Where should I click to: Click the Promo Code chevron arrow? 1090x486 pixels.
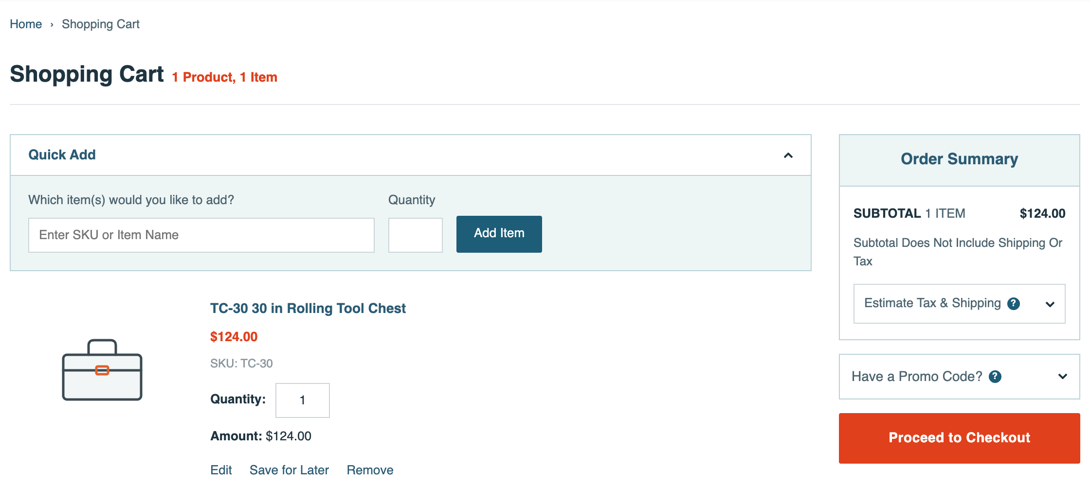(x=1063, y=377)
